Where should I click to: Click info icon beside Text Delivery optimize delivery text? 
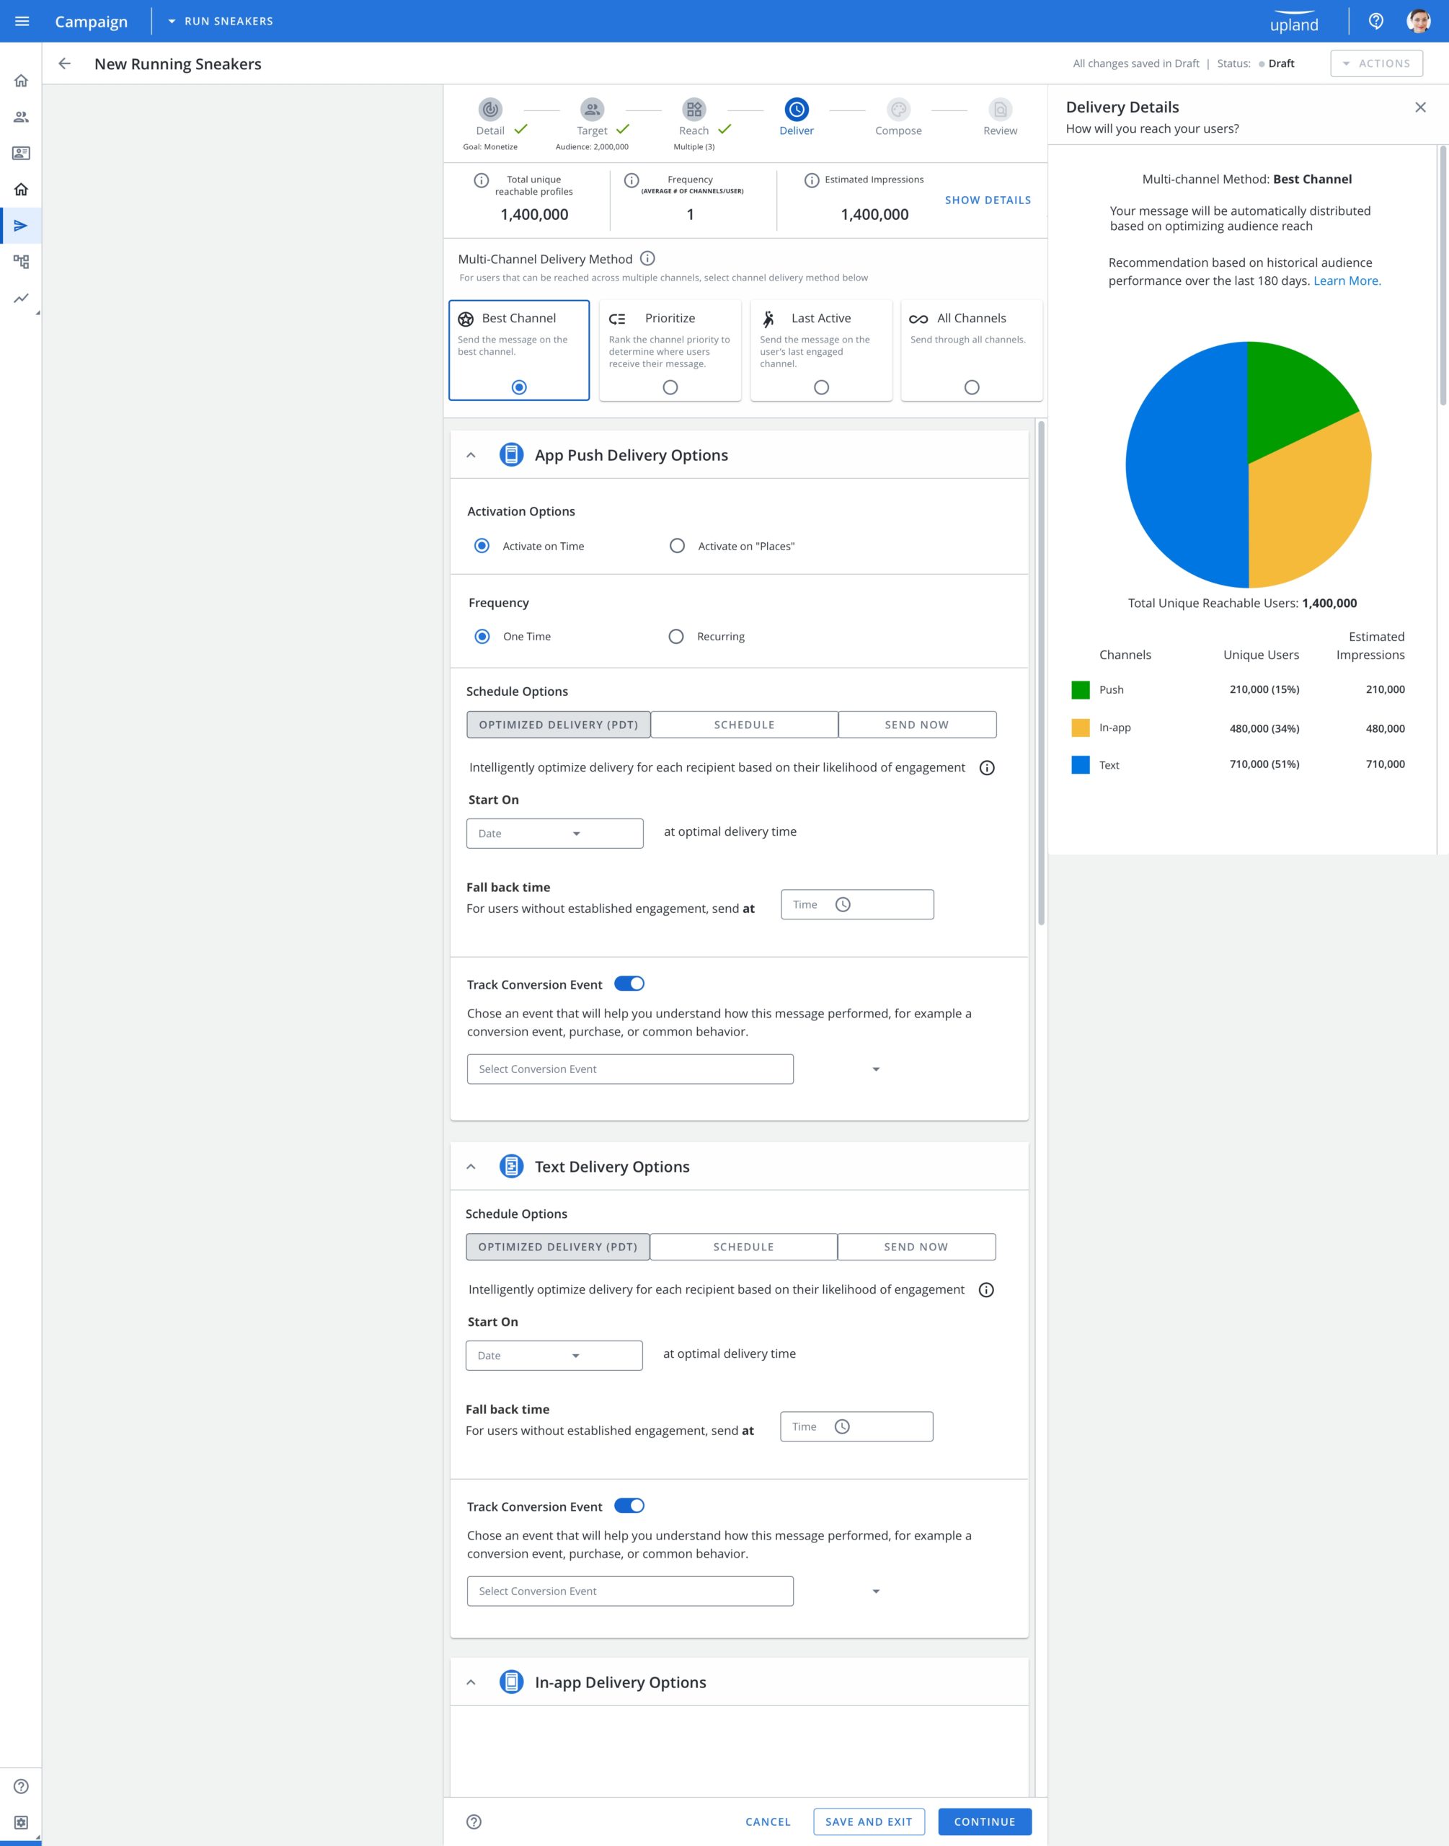pyautogui.click(x=985, y=1289)
